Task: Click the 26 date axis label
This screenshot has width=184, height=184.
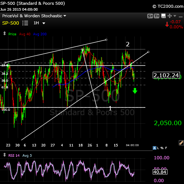Action: tap(90, 145)
